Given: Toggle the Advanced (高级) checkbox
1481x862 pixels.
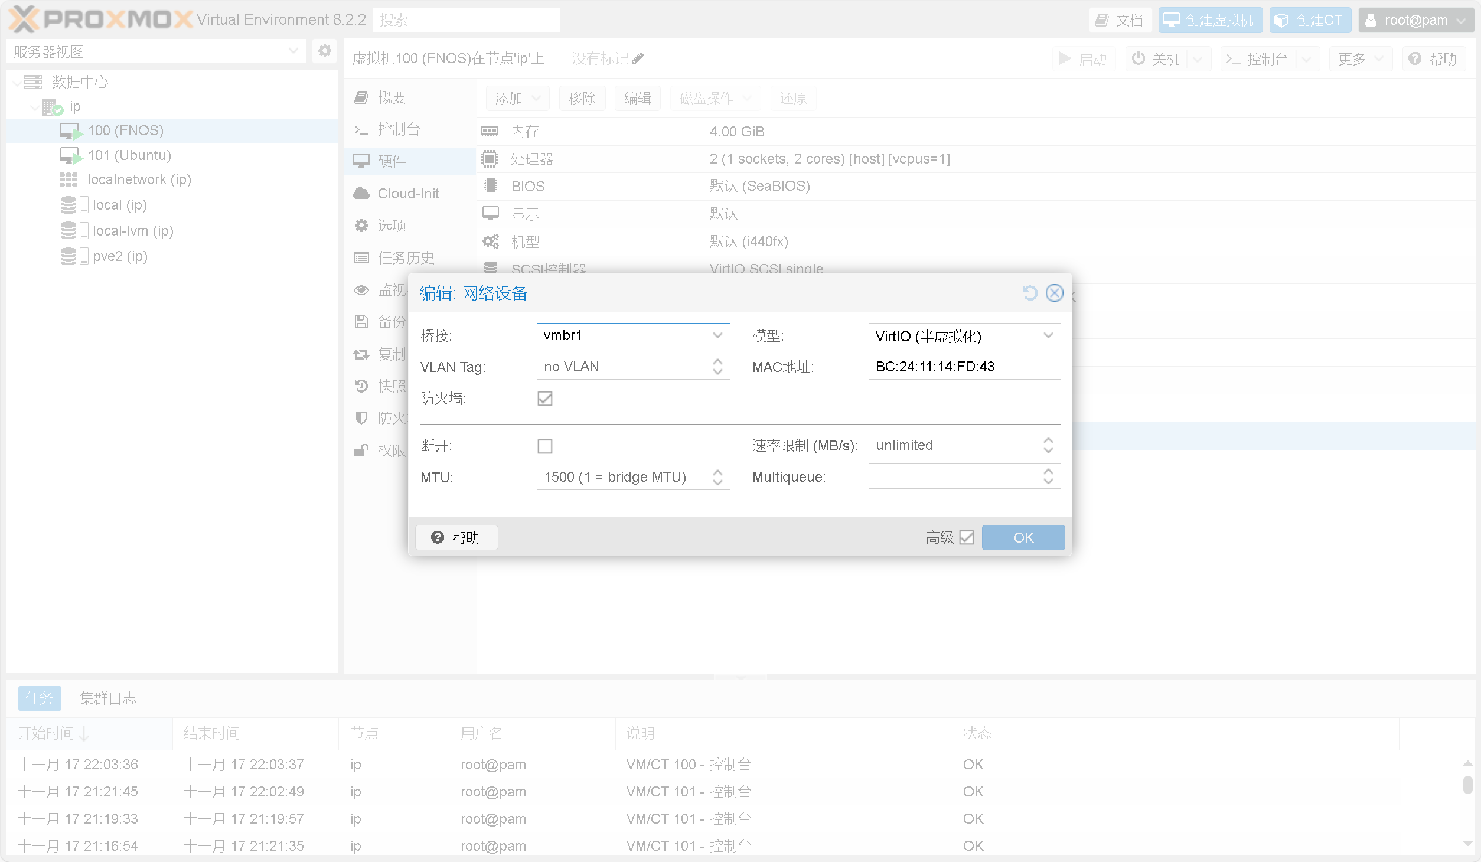Looking at the screenshot, I should (967, 537).
